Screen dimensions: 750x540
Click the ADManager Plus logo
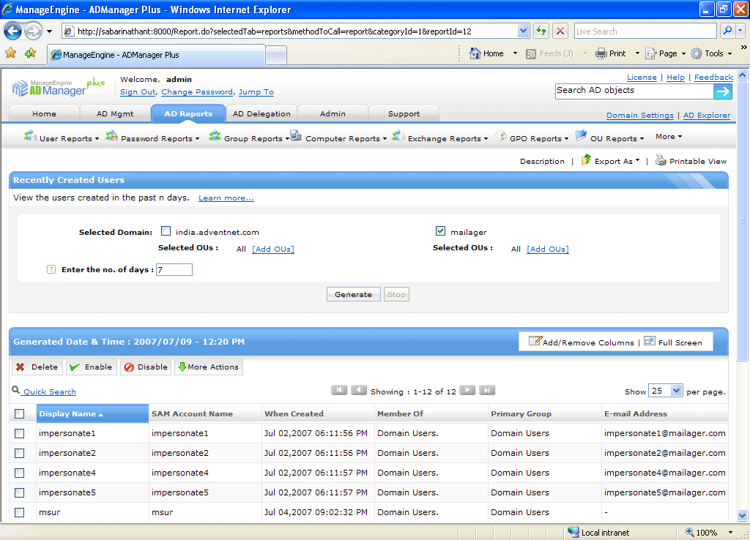58,87
